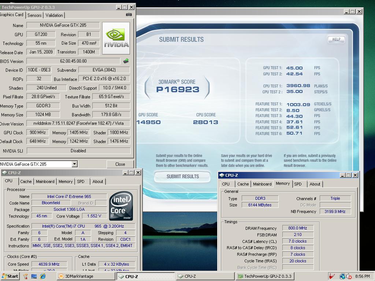Click the taskbar clock 8:56 PM
Viewport: 375px width, 281px height.
[362, 277]
